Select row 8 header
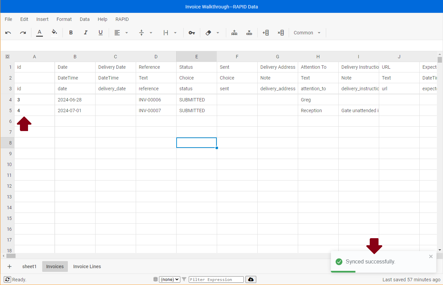This screenshot has width=443, height=285. point(7,143)
